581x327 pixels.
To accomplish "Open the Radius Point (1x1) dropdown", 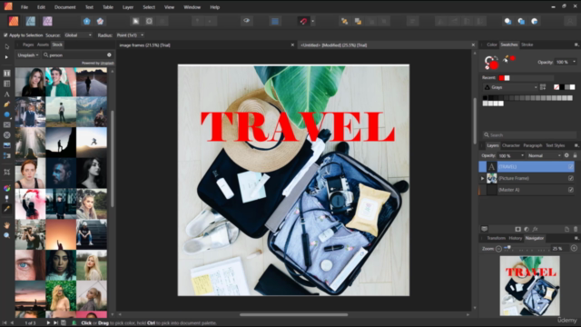I will click(x=130, y=35).
